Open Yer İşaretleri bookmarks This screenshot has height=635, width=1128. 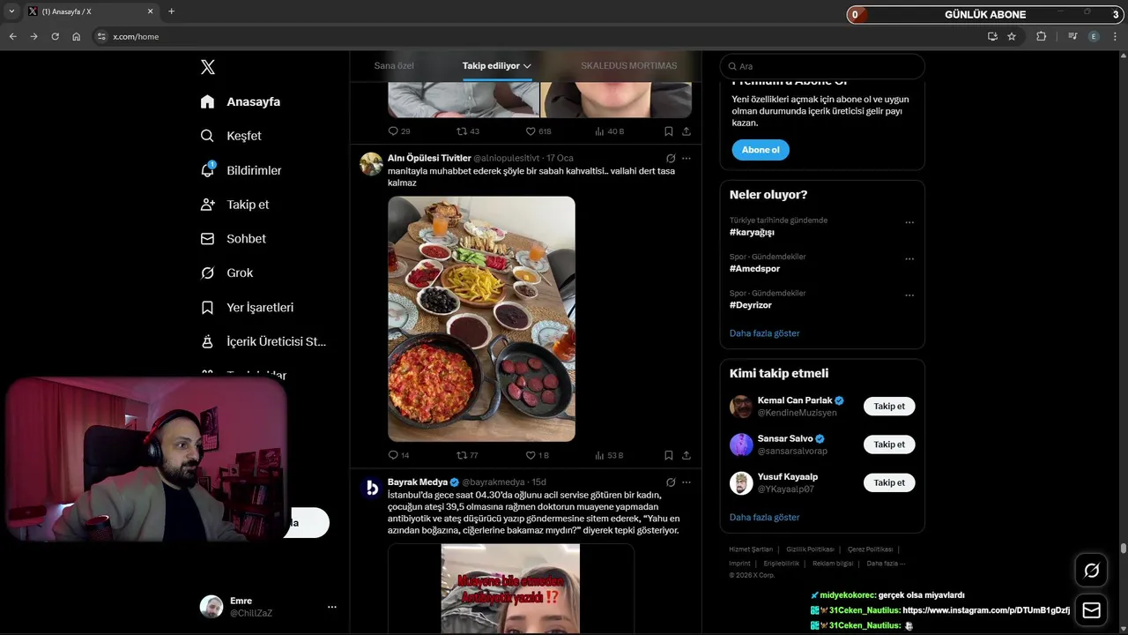[x=247, y=308]
